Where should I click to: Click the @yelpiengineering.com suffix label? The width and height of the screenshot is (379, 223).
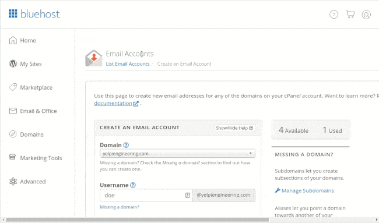pyautogui.click(x=223, y=195)
